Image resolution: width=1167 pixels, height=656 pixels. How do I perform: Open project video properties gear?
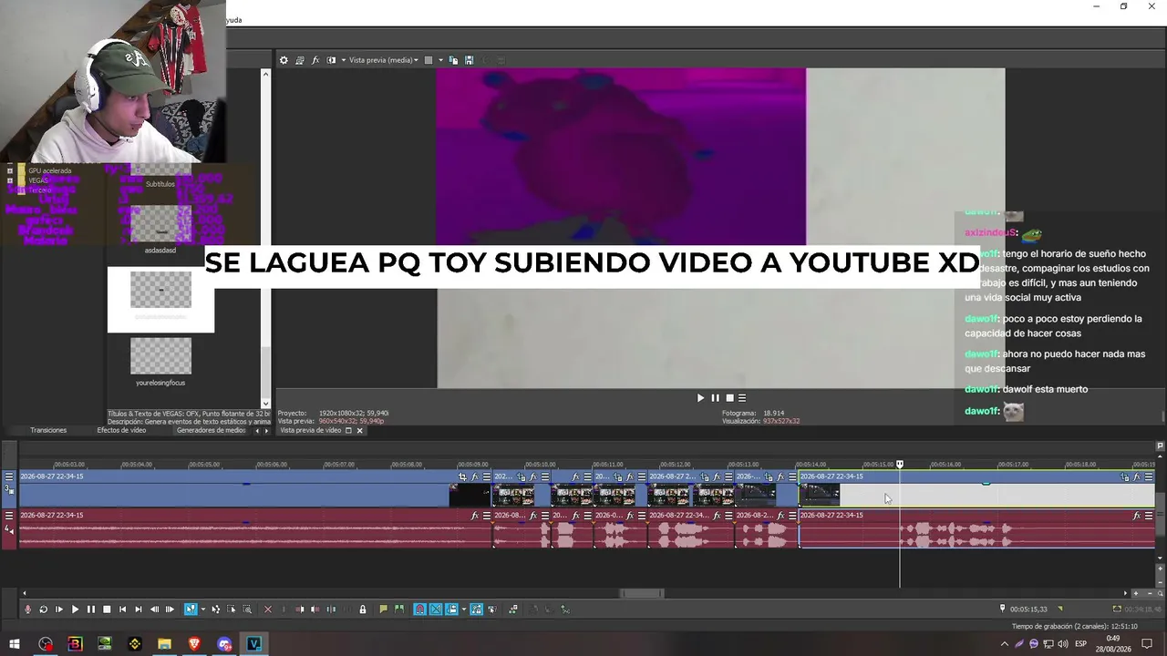(284, 60)
